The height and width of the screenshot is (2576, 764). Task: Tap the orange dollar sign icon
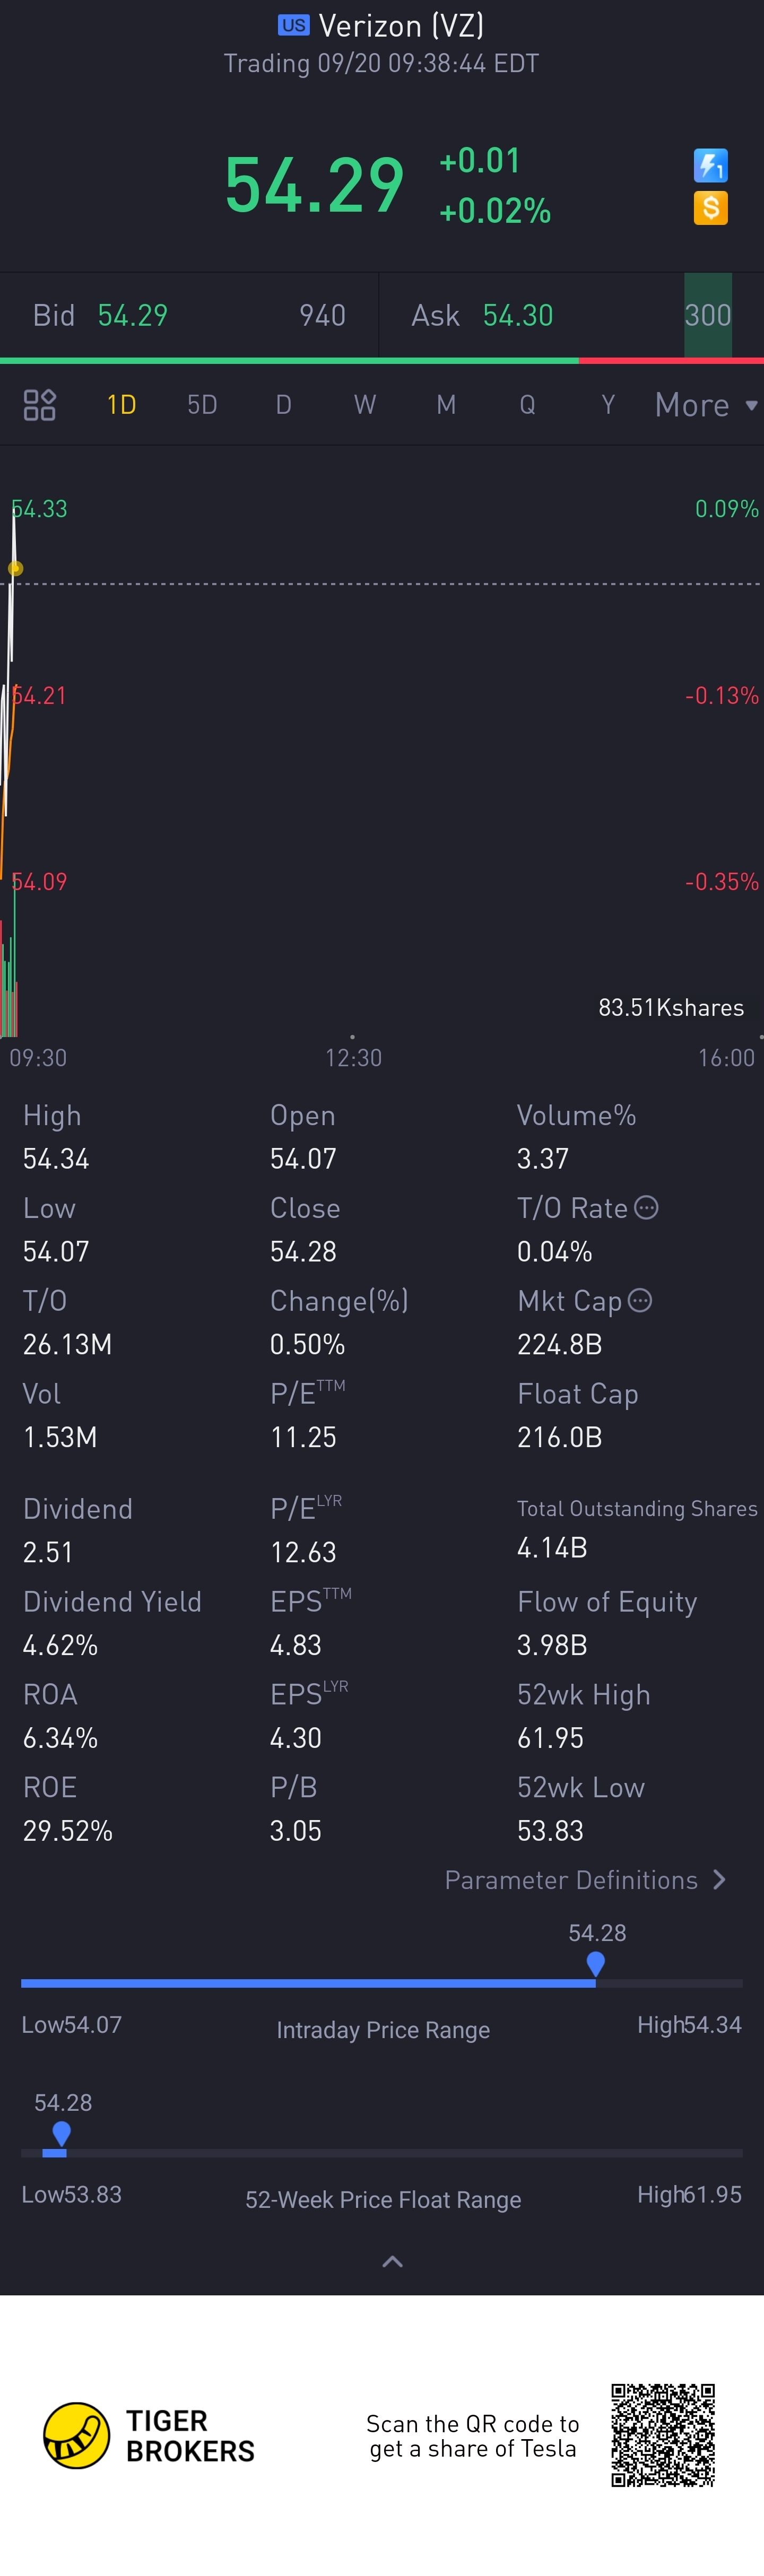[710, 208]
